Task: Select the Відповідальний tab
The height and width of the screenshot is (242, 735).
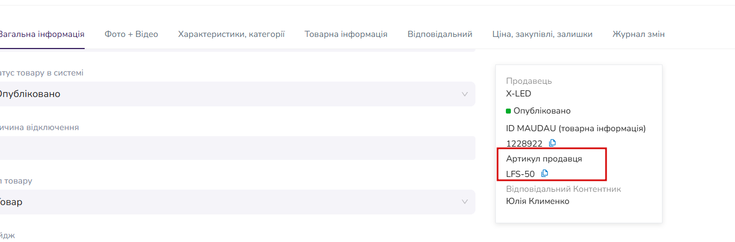Action: click(440, 34)
